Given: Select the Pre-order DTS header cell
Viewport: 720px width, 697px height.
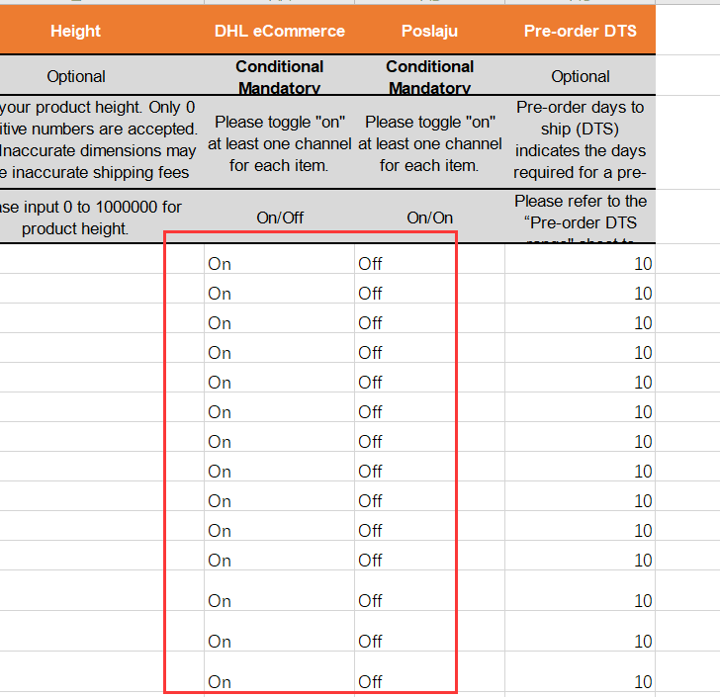Looking at the screenshot, I should pos(580,31).
